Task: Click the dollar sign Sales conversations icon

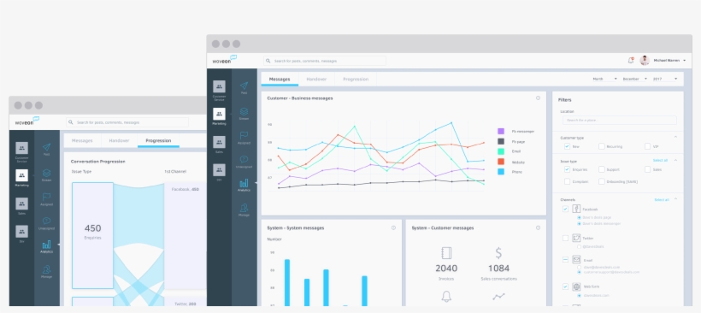Action: [x=498, y=253]
